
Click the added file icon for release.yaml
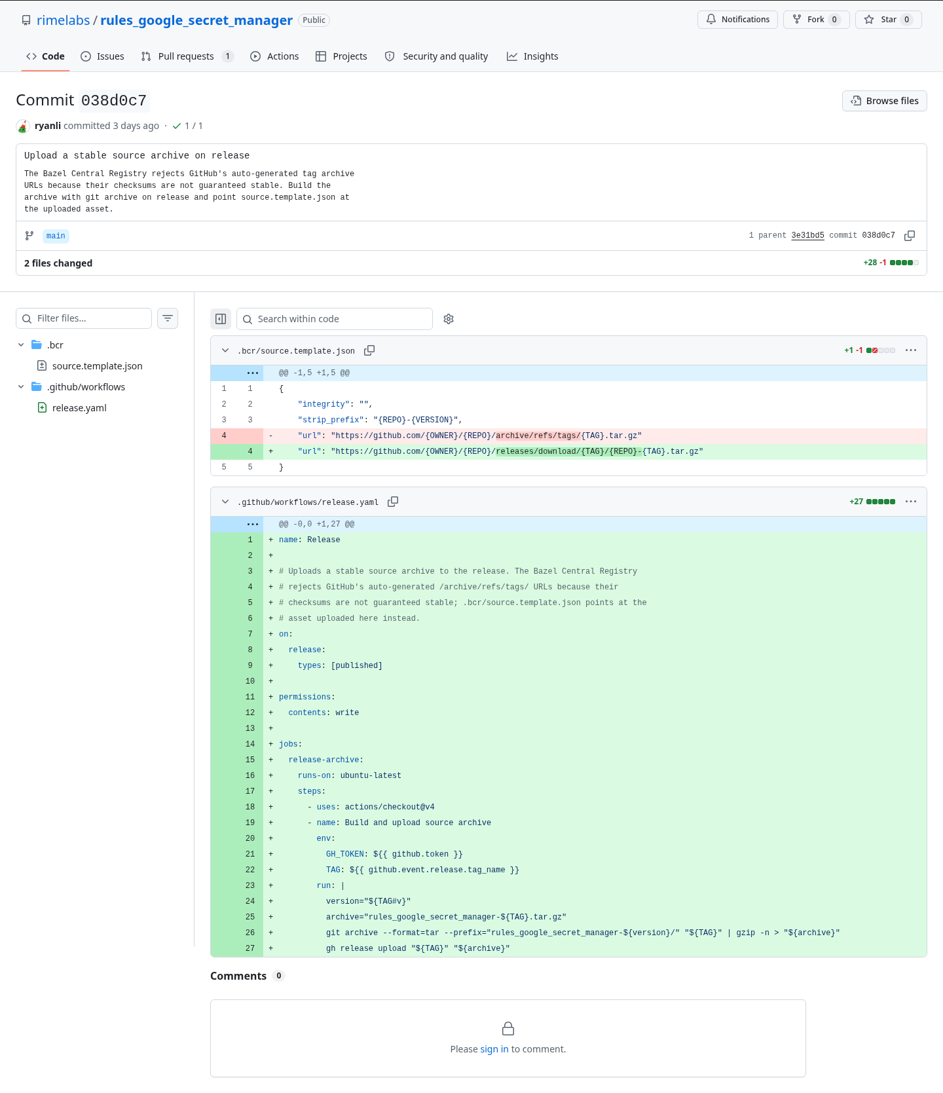point(42,408)
